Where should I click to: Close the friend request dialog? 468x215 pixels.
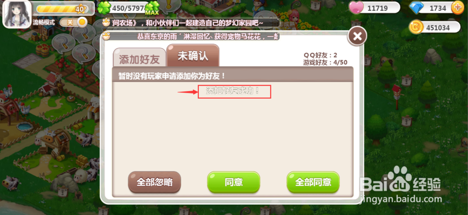coord(357,36)
